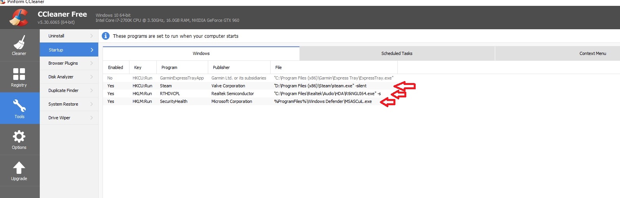Open Duplicate Finder tool
The height and width of the screenshot is (198, 620).
coord(63,90)
